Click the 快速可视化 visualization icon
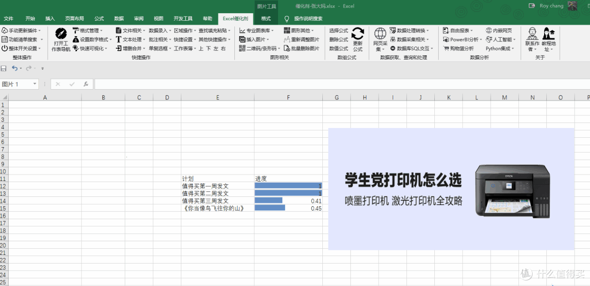This screenshot has height=286, width=590. (76, 48)
